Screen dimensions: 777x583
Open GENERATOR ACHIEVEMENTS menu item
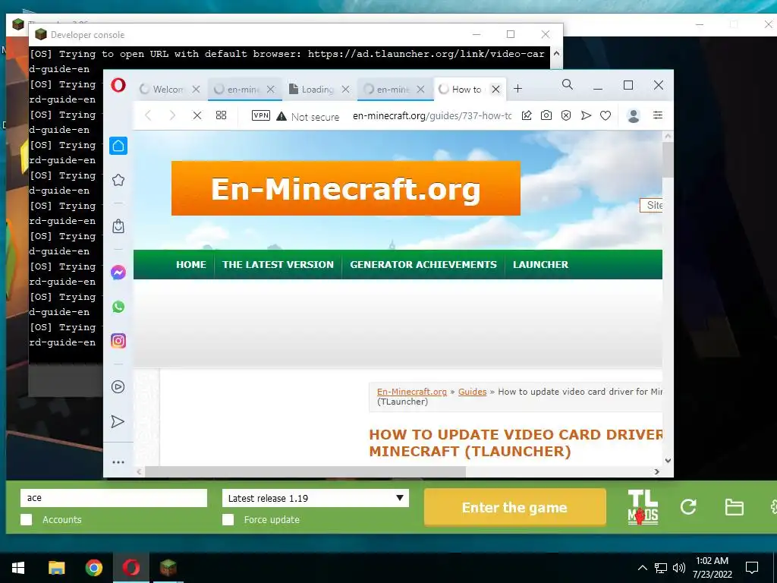tap(423, 264)
